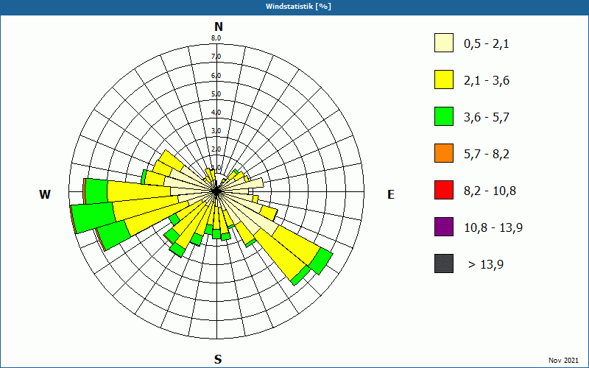
Task: Click the 4,0 radial axis label
Action: [x=216, y=113]
